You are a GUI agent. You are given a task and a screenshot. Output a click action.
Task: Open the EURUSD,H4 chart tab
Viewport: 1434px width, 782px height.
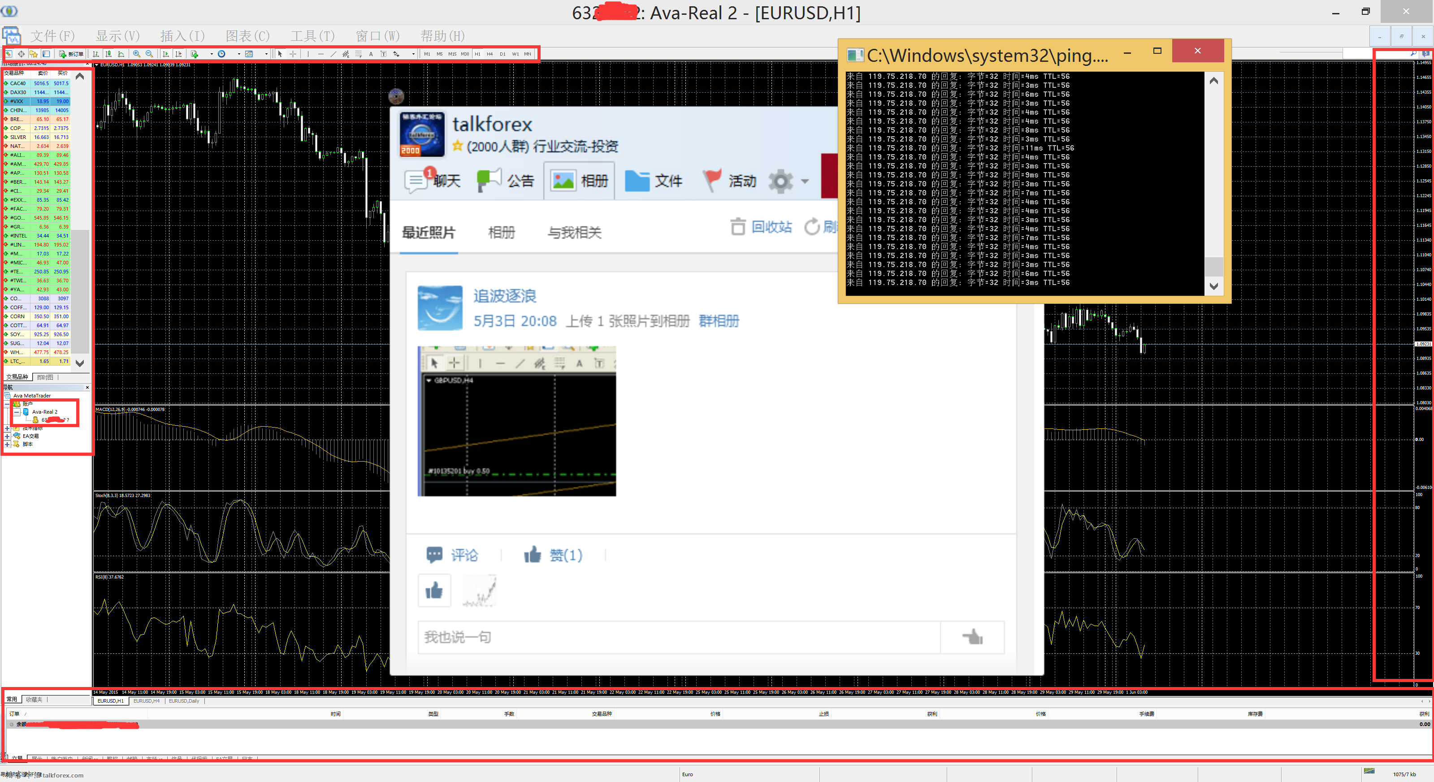point(147,701)
